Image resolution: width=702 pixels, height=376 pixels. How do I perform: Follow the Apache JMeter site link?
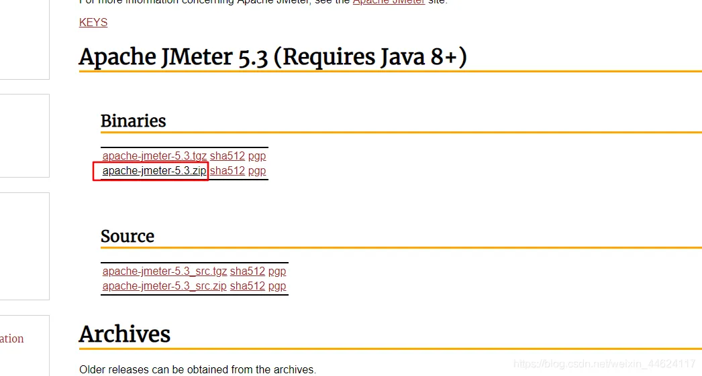[x=389, y=2]
